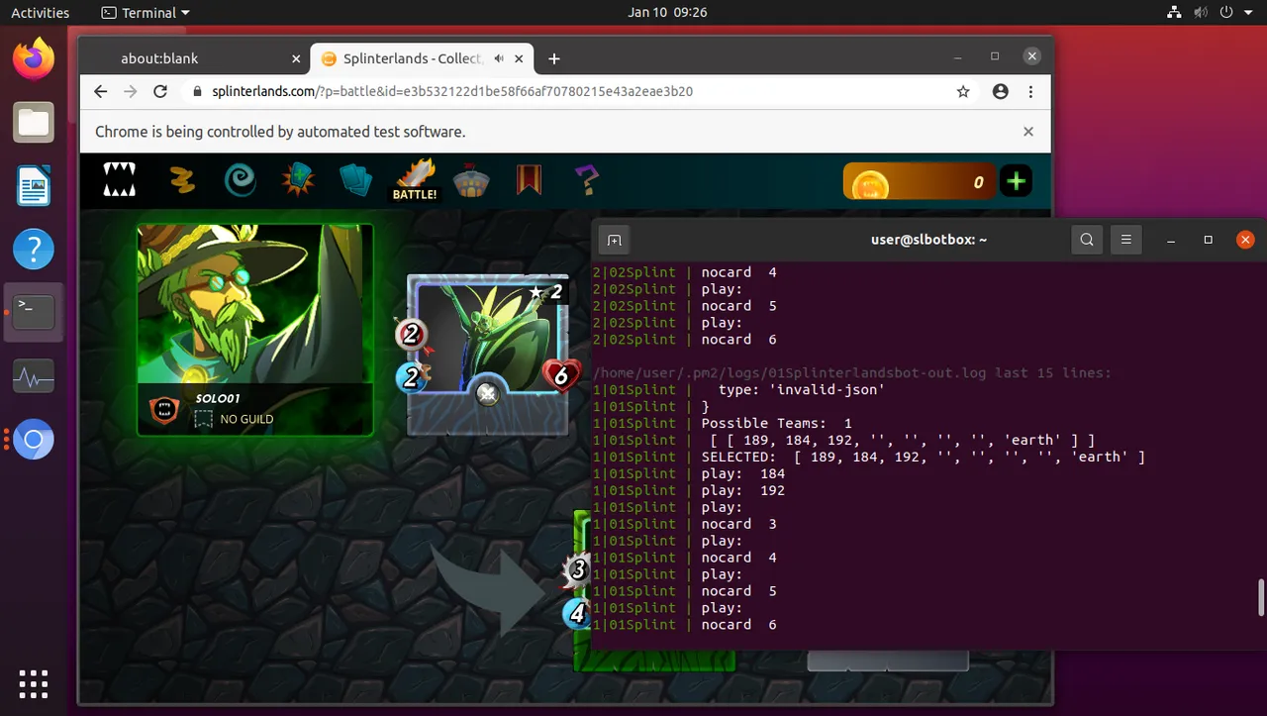The image size is (1267, 716).
Task: Launch Firefox from the dock
Action: 34,60
